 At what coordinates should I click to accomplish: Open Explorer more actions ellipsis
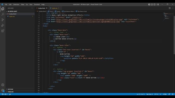[x=32, y=8]
